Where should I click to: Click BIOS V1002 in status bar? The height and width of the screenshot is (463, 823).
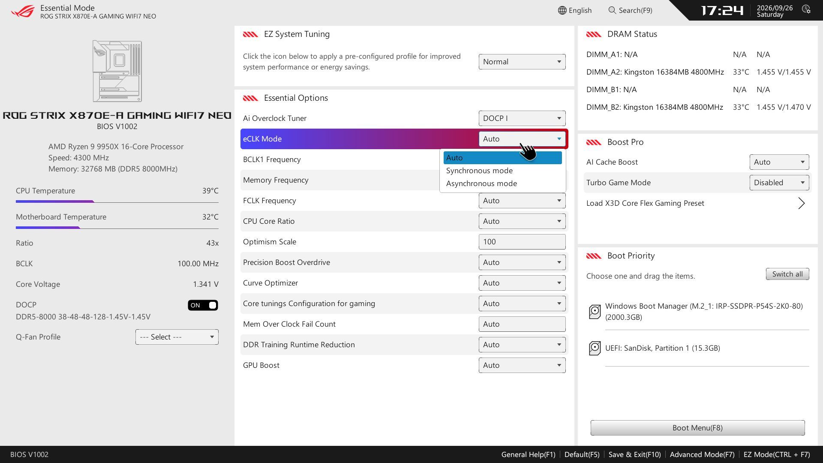[29, 454]
